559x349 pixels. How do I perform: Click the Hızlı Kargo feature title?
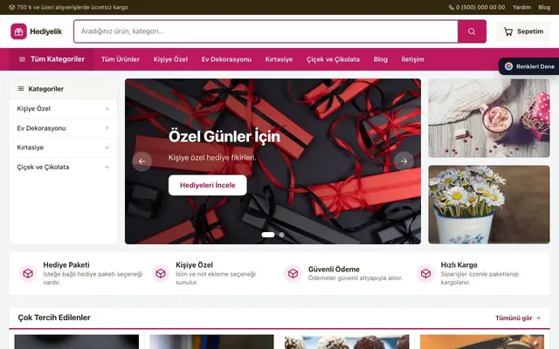(459, 265)
